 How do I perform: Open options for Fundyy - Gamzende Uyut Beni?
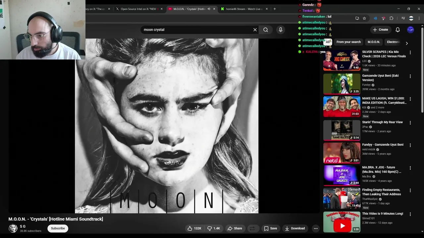410,145
